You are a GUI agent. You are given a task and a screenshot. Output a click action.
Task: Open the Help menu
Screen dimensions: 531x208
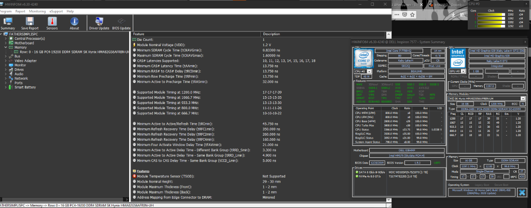click(x=70, y=11)
